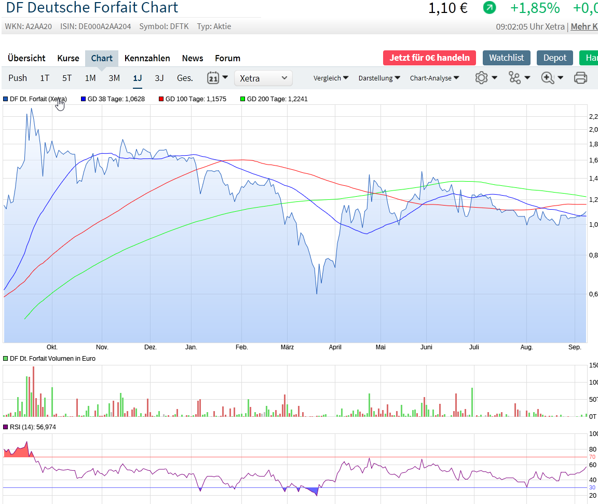Image resolution: width=598 pixels, height=504 pixels.
Task: Open the zoom magnifier icon
Action: click(x=547, y=78)
